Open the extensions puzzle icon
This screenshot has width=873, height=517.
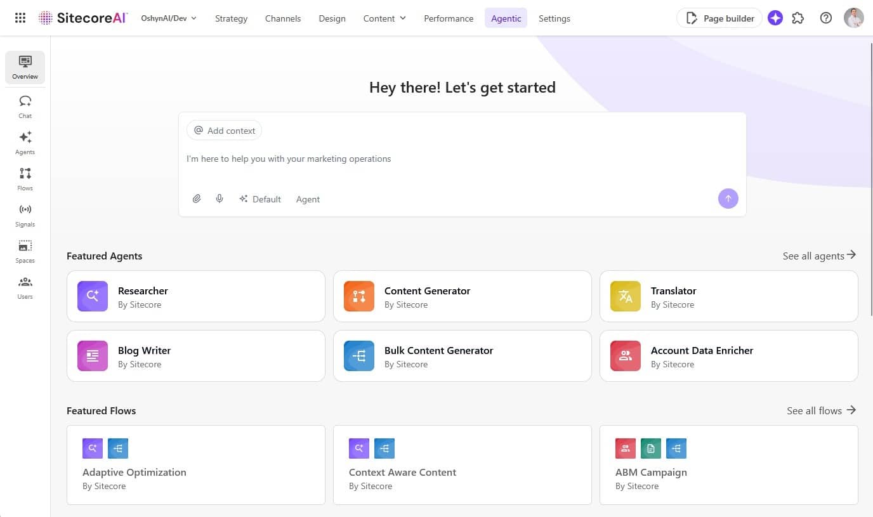point(798,18)
